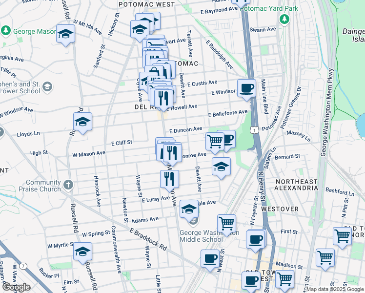Click the WESTOVER neighborhood label

tap(280, 209)
